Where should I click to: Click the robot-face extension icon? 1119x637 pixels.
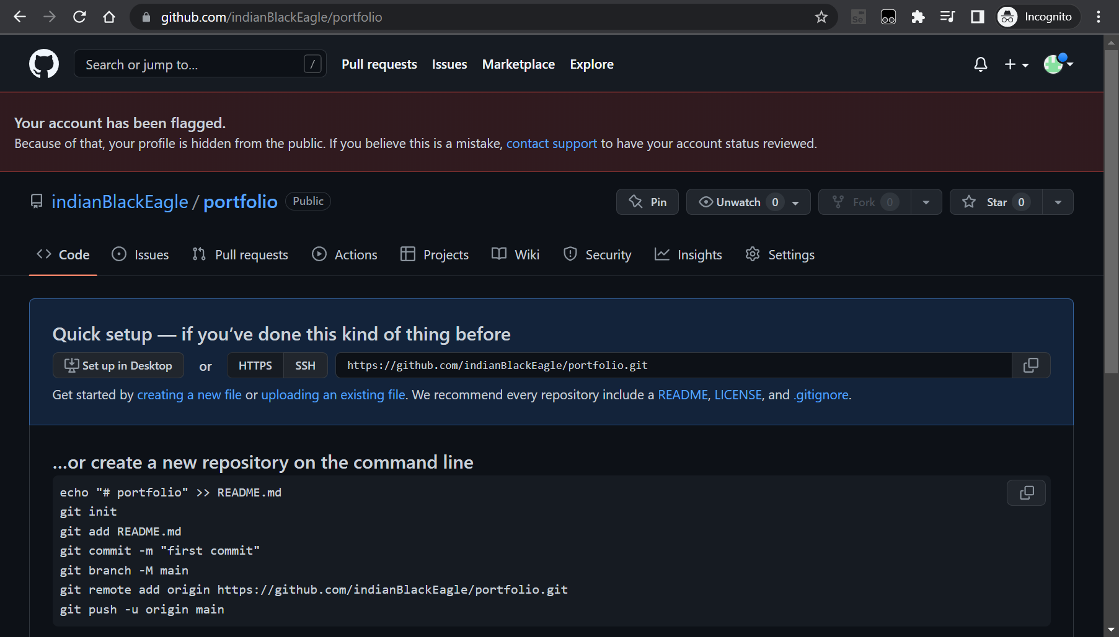[888, 17]
